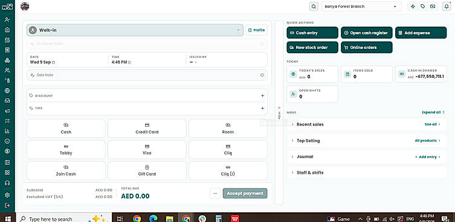455x222 pixels.
Task: Open Slack from the Windows taskbar
Action: pyautogui.click(x=202, y=218)
